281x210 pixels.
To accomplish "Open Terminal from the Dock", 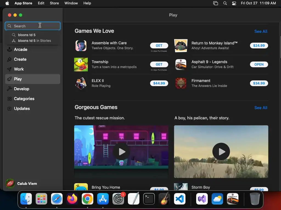I will 149,199.
